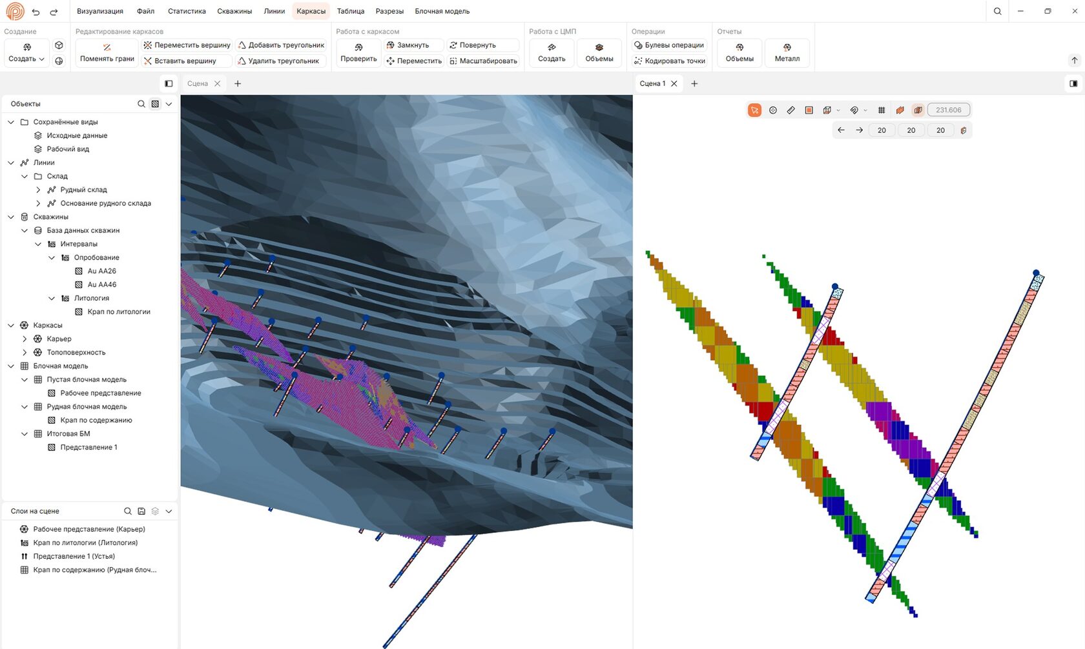Select the cursor selection tool in Сцена 1

click(x=754, y=110)
